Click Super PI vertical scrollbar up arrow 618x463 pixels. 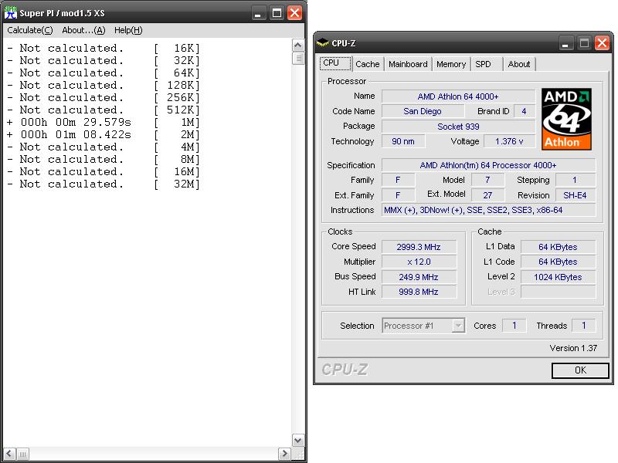pos(298,46)
